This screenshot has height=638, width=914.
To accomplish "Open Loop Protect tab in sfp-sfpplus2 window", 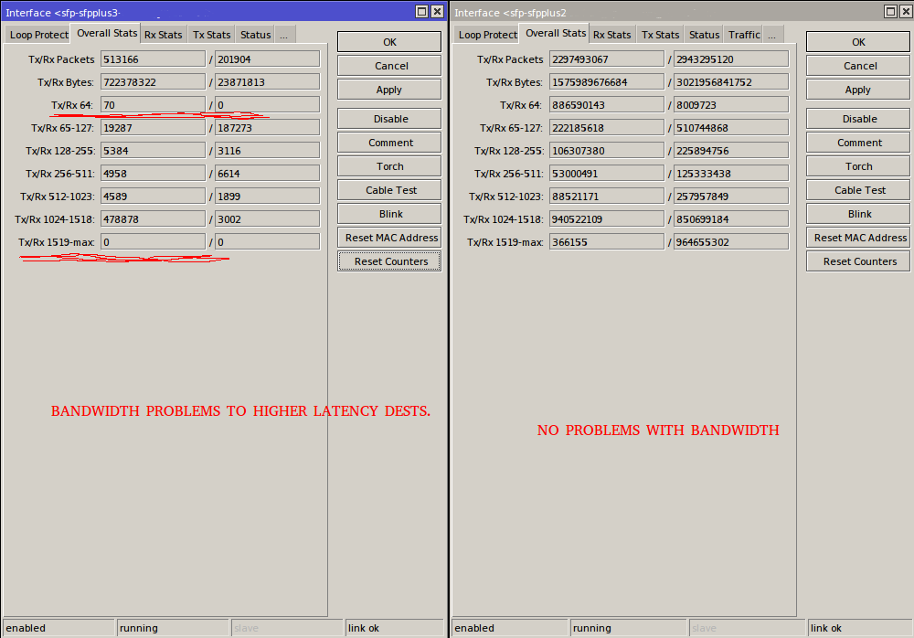I will [487, 35].
